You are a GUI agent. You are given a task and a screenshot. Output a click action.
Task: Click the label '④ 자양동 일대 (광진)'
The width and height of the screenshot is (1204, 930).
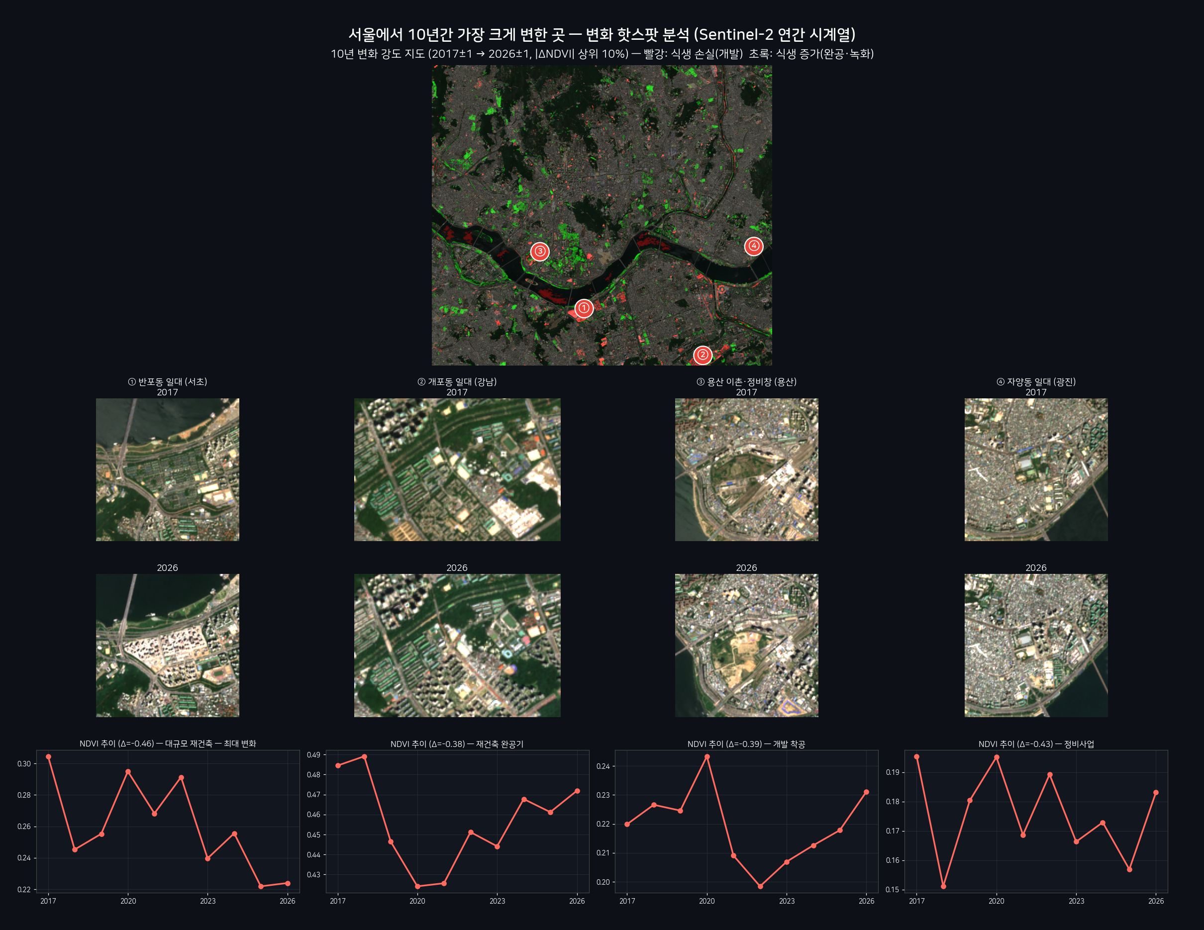tap(1036, 382)
